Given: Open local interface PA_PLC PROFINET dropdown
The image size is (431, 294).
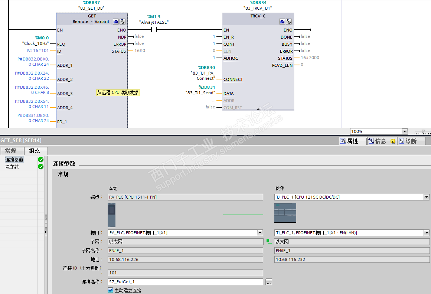Looking at the screenshot, I should pos(260,233).
